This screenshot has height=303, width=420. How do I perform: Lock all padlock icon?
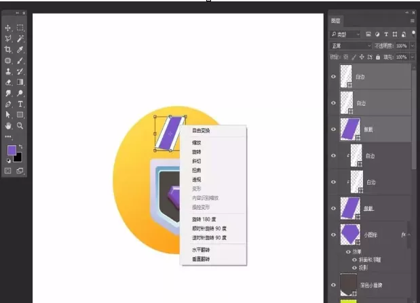(x=378, y=57)
